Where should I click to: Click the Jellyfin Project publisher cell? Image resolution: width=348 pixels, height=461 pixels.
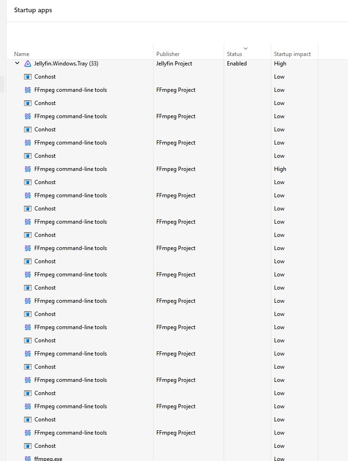(174, 64)
